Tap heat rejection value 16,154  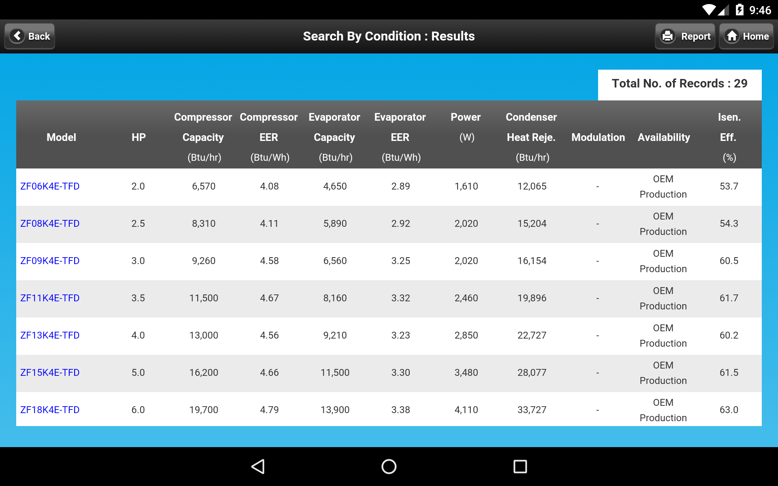click(x=532, y=261)
